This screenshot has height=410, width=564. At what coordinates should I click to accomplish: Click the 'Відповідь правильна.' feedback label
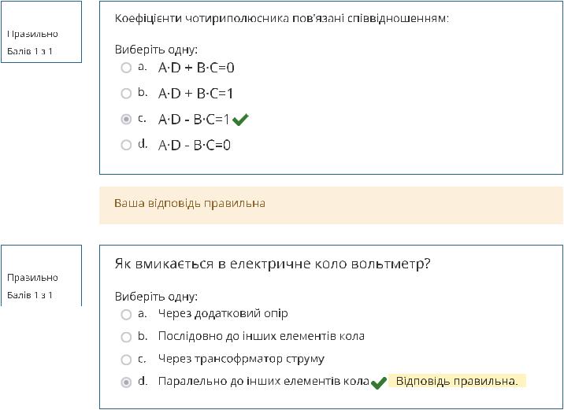[x=457, y=381]
